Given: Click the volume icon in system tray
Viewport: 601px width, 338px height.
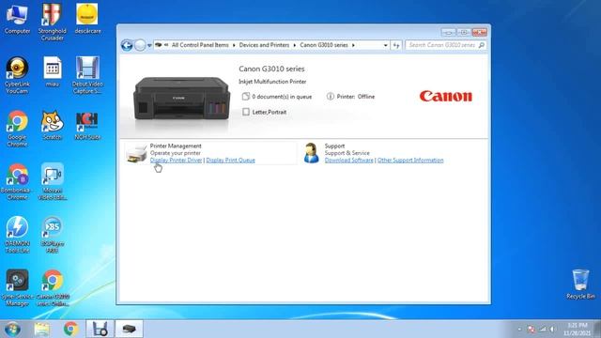Looking at the screenshot, I should tap(552, 330).
